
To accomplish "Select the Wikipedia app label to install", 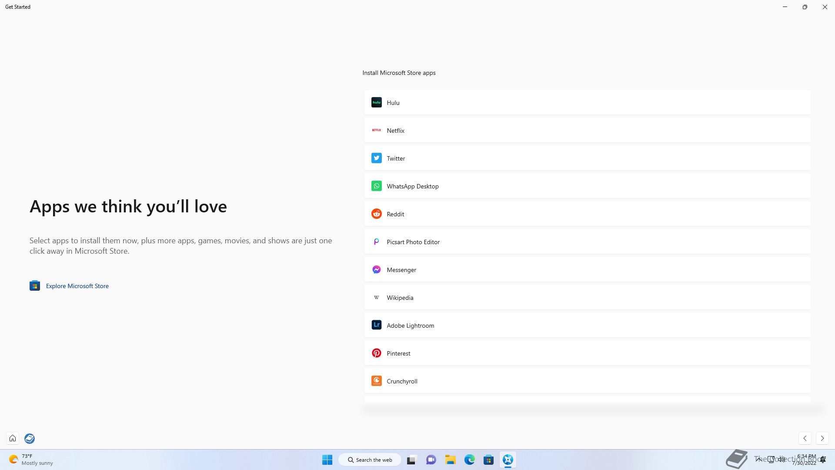I will [400, 298].
